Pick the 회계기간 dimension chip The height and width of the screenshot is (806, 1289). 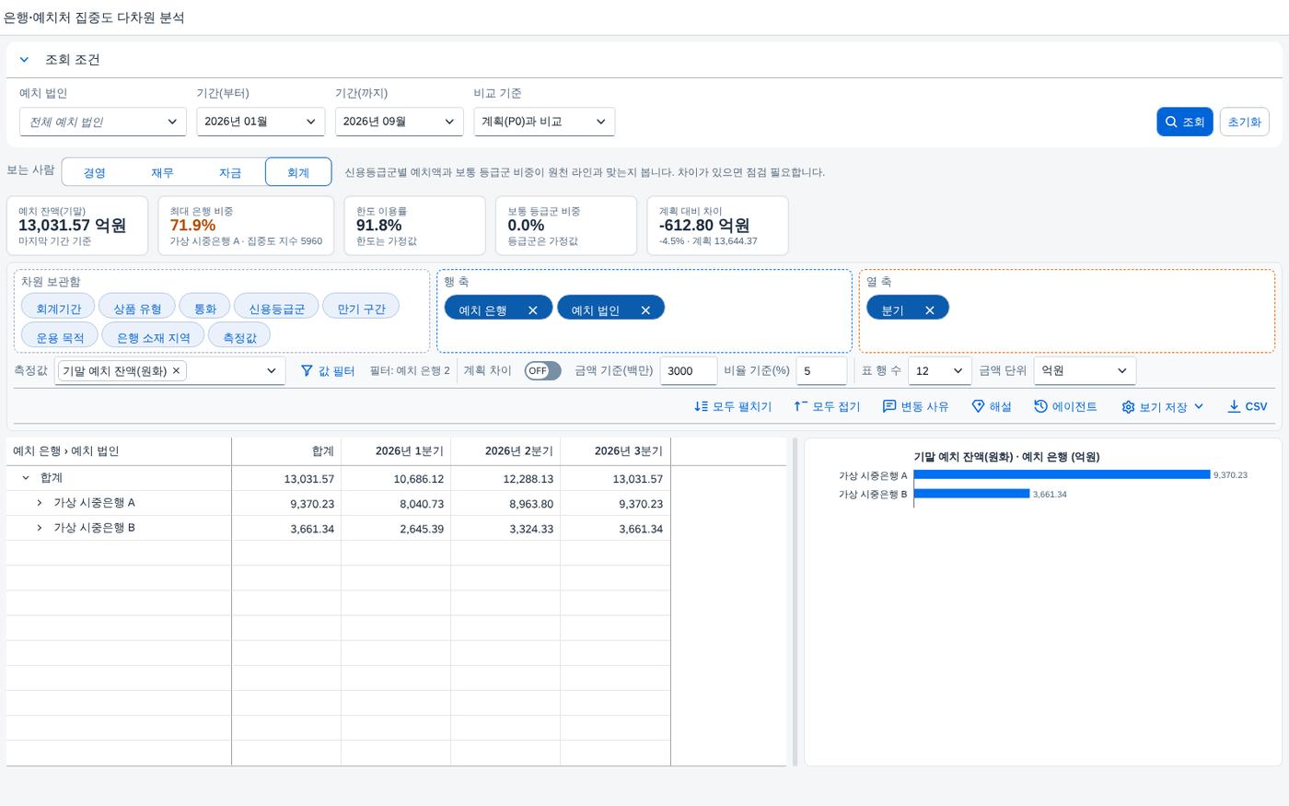click(58, 308)
